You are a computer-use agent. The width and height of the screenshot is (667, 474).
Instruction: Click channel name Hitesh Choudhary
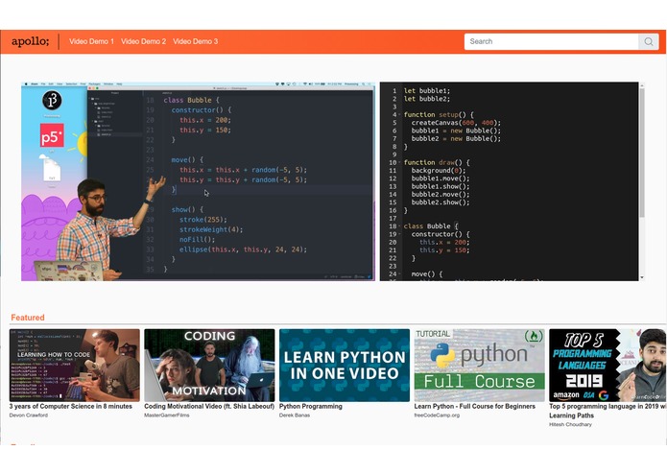570,424
